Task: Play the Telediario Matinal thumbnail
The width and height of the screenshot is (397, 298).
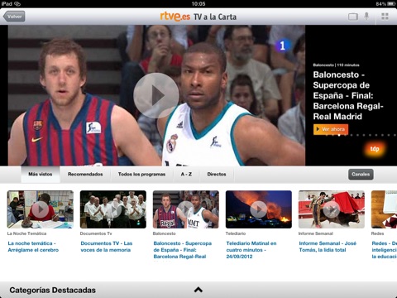Action: [x=259, y=209]
